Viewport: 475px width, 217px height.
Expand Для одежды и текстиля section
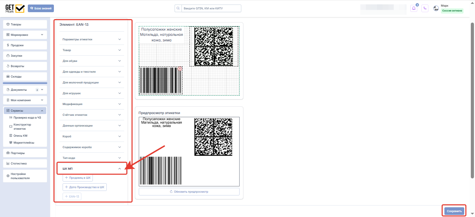(x=92, y=72)
